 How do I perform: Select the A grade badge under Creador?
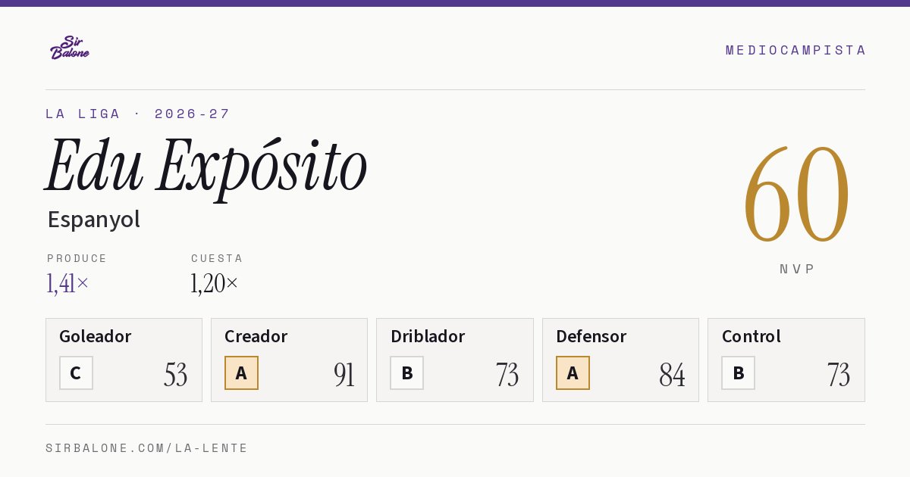241,373
